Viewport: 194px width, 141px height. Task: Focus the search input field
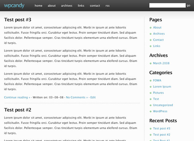(x=168, y=5)
